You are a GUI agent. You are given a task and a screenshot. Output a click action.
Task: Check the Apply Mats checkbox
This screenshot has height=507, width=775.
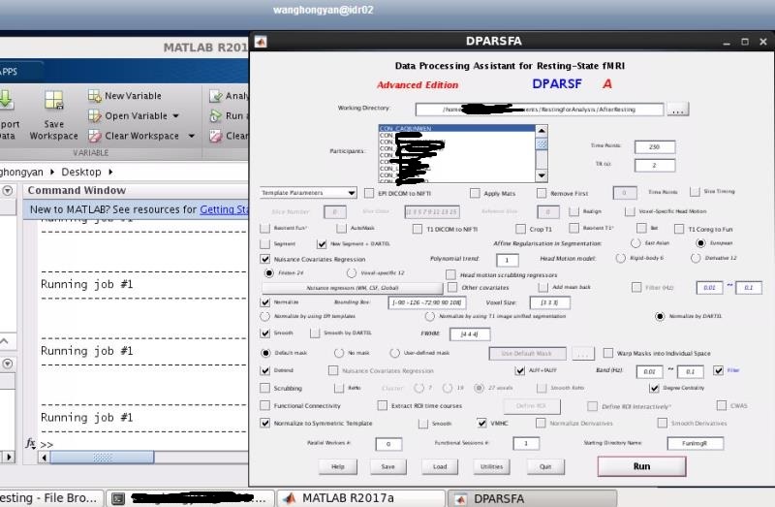click(475, 193)
